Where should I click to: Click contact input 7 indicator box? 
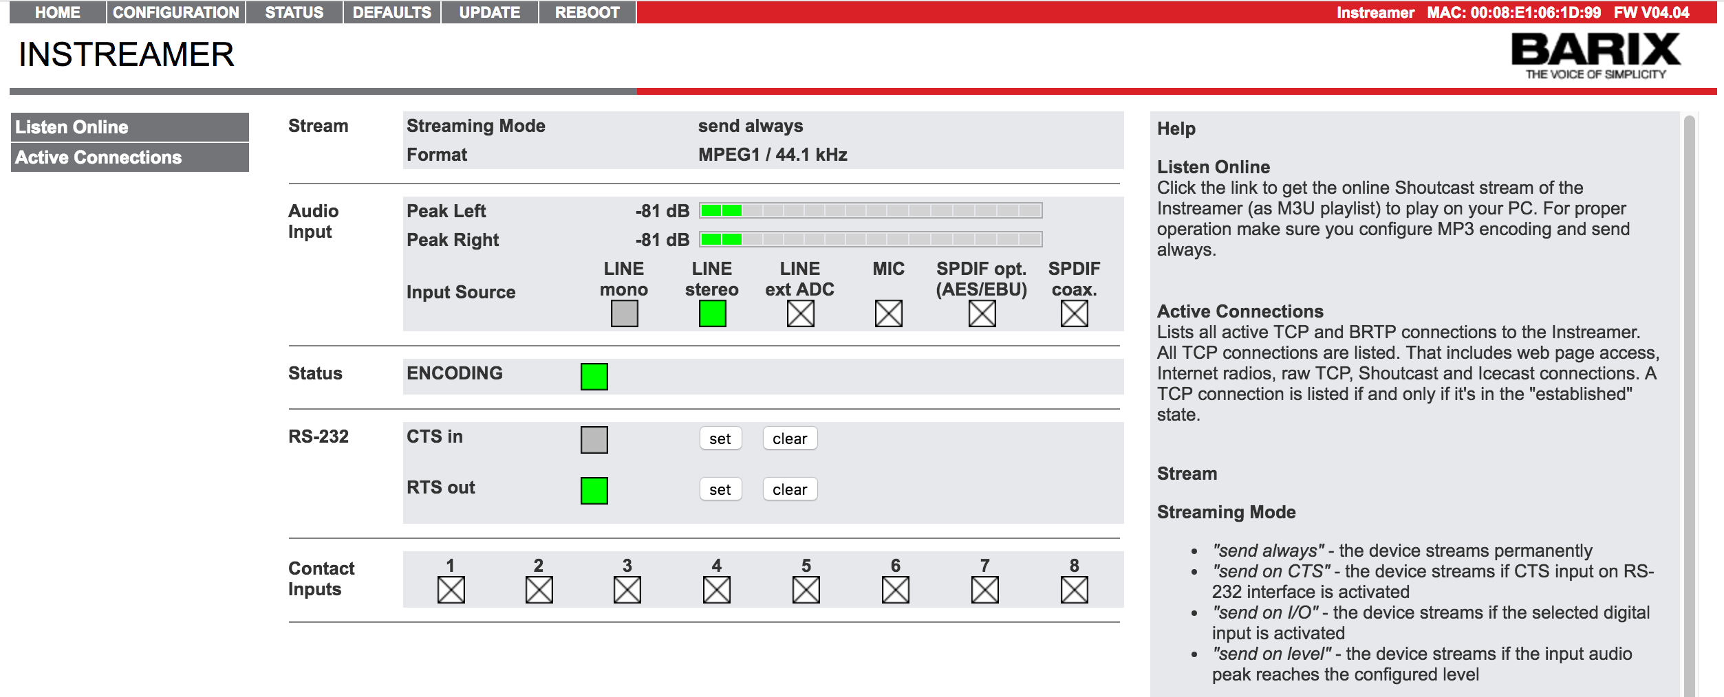[985, 590]
